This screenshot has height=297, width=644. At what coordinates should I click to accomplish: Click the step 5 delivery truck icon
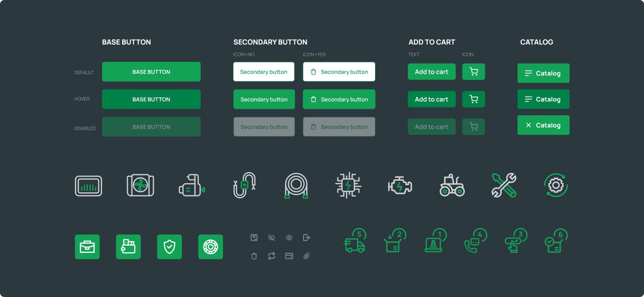tap(355, 241)
